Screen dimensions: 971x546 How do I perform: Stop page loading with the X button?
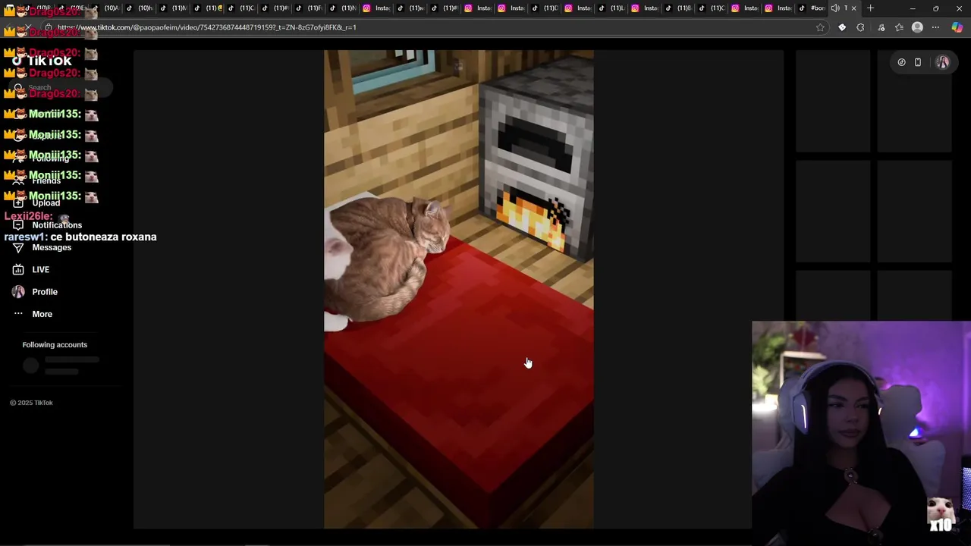[x=28, y=27]
